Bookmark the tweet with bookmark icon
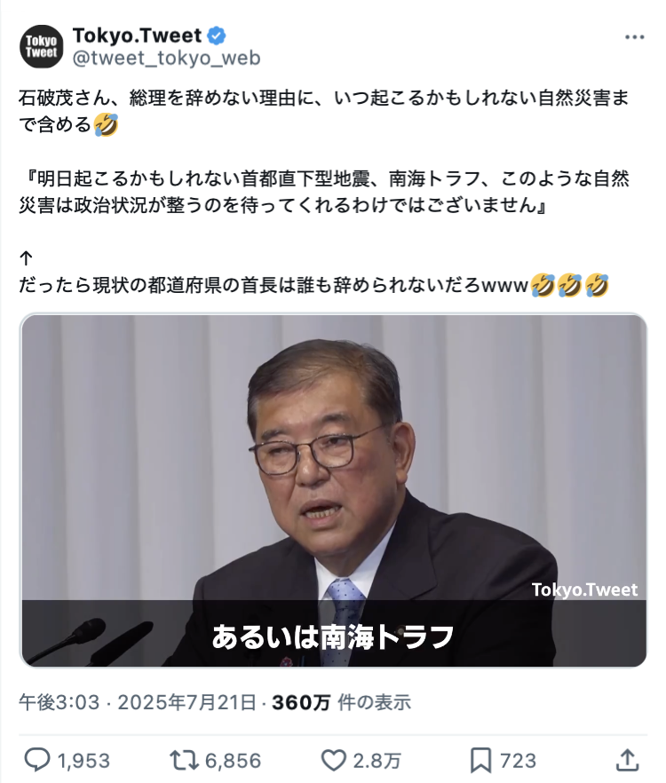Viewport: 666px width, 783px height. tap(480, 760)
